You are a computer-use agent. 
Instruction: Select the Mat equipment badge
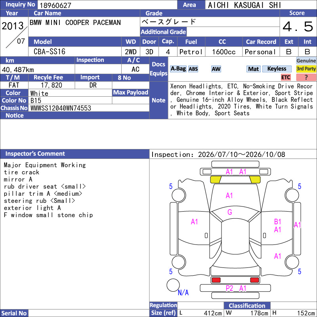click(x=253, y=69)
